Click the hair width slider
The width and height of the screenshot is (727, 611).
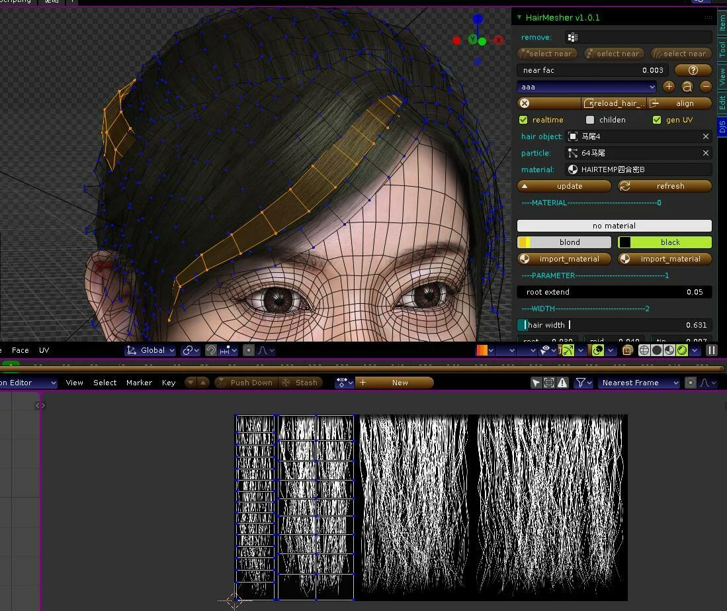point(614,325)
